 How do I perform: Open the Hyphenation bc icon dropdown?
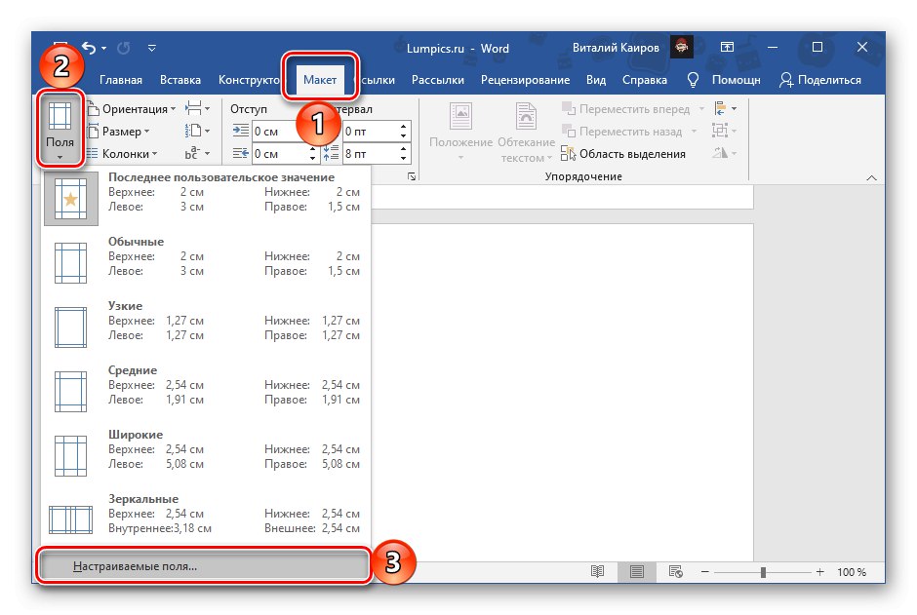click(x=197, y=154)
